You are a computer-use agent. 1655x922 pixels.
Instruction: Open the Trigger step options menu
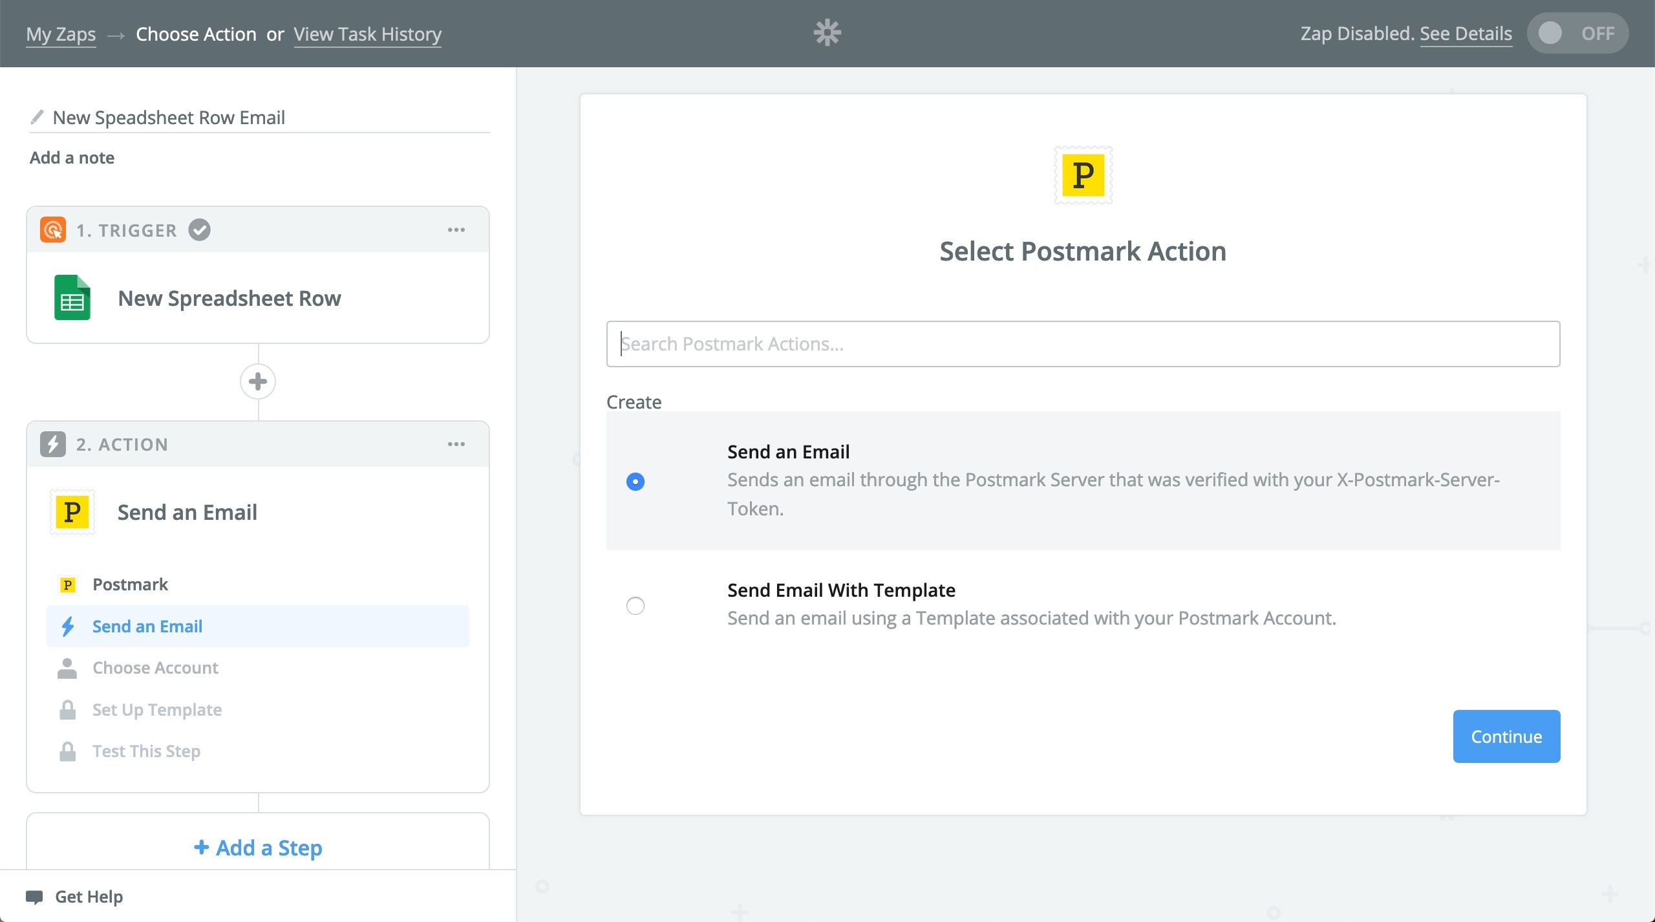click(456, 230)
